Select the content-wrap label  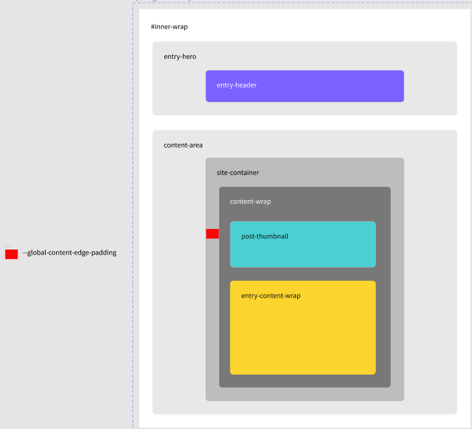pyautogui.click(x=250, y=202)
